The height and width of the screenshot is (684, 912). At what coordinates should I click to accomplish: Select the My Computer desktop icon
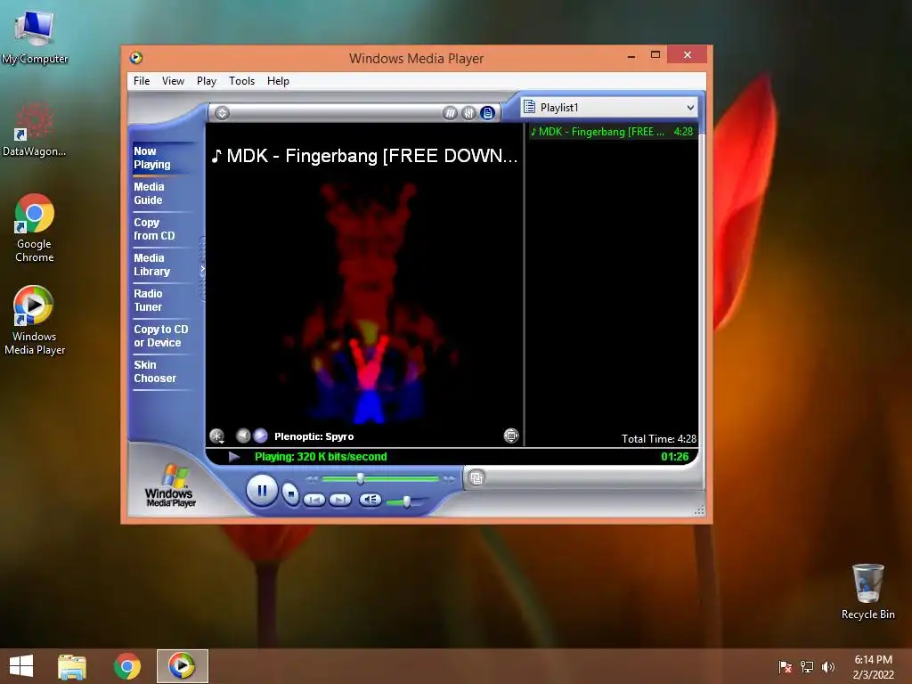[x=35, y=37]
